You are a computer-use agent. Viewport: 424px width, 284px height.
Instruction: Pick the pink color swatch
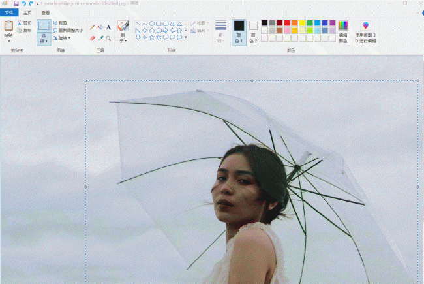tap(287, 31)
